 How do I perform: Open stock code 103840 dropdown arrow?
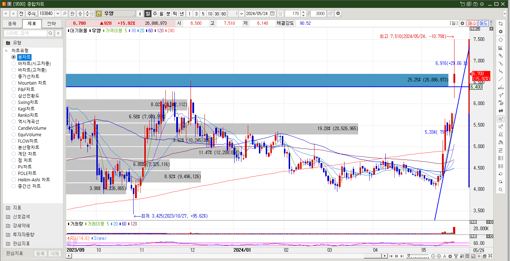tap(58, 14)
